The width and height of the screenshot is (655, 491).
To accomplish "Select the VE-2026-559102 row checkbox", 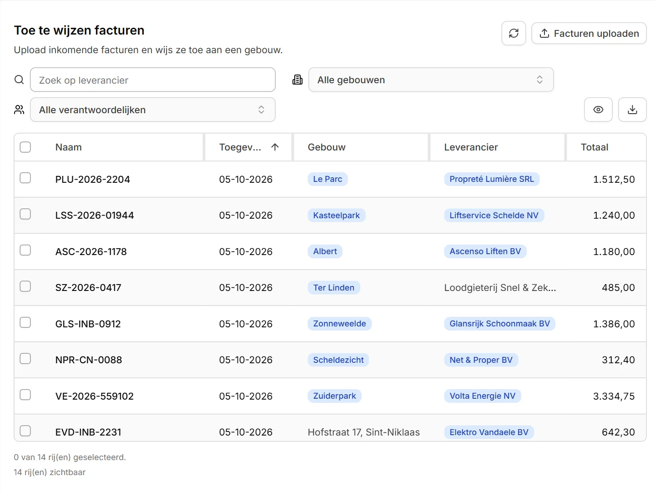I will (25, 395).
